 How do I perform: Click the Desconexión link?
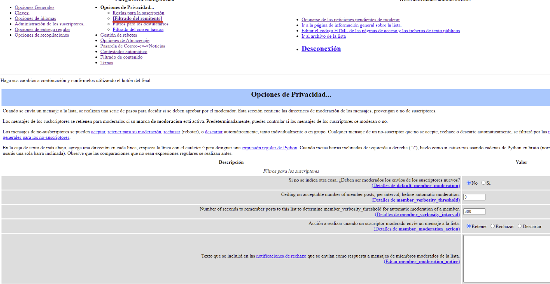coord(321,49)
